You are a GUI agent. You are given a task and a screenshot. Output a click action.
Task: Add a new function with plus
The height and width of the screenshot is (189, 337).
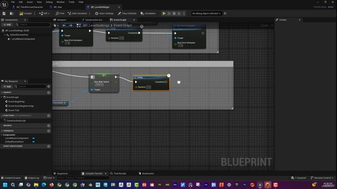(48, 115)
